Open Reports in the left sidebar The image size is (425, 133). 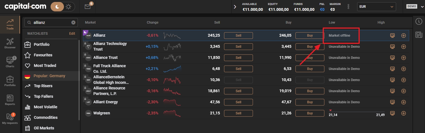pos(10,100)
